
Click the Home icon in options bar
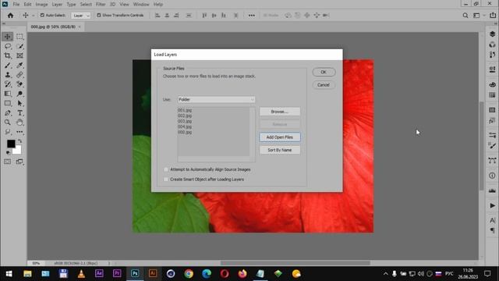pos(10,16)
